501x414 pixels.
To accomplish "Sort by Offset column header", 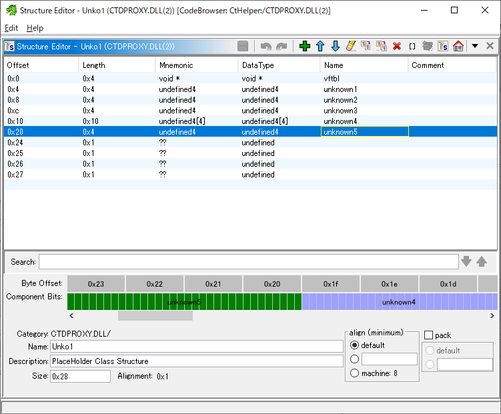I will 41,65.
